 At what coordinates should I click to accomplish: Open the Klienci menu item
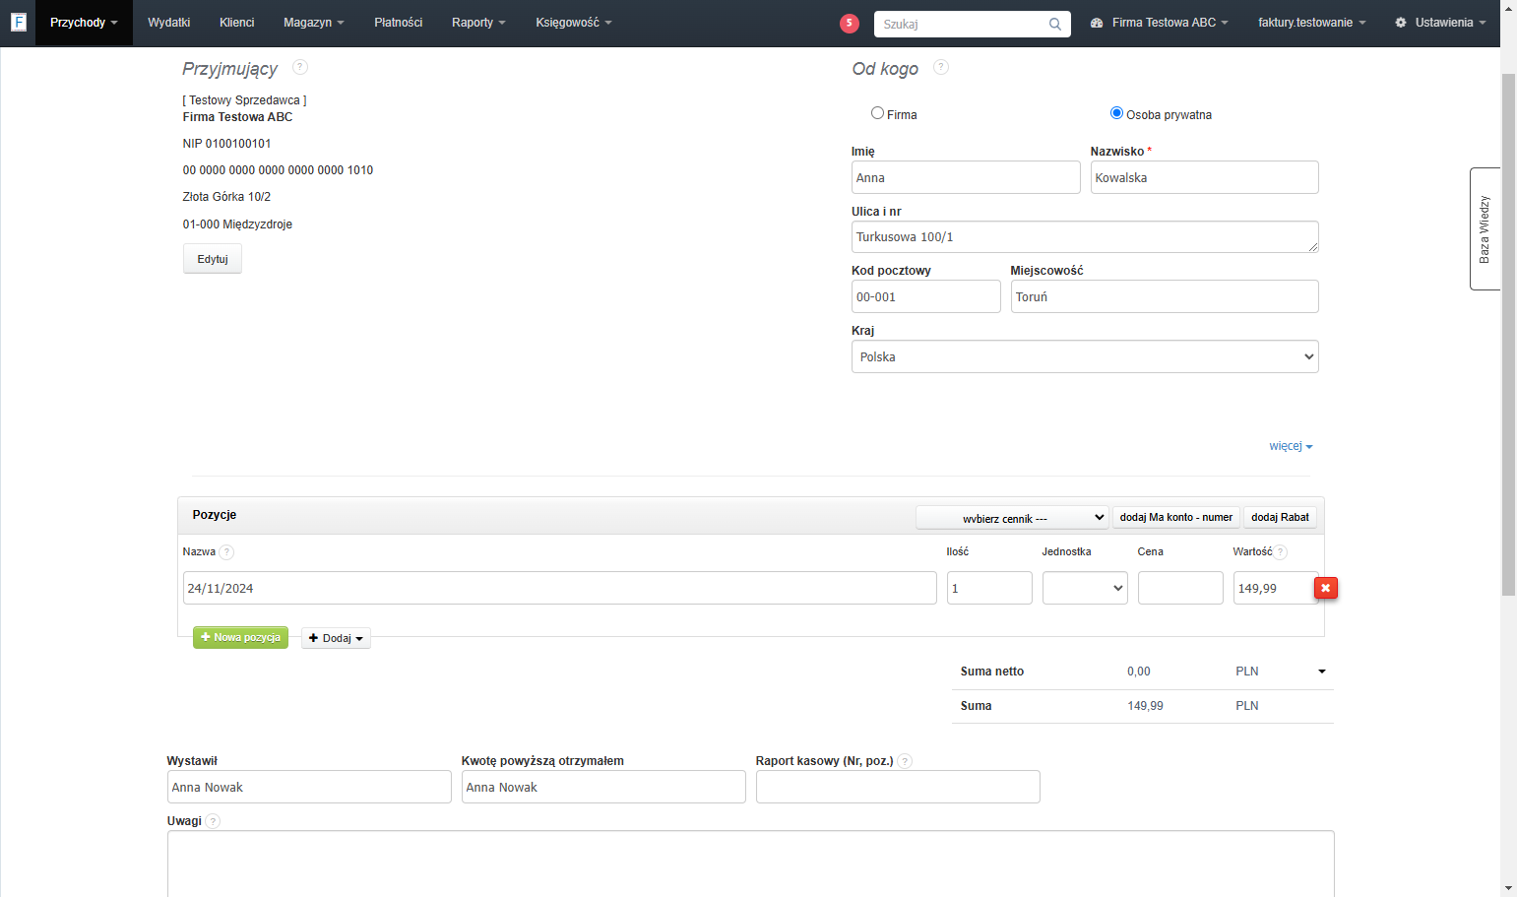(x=237, y=23)
